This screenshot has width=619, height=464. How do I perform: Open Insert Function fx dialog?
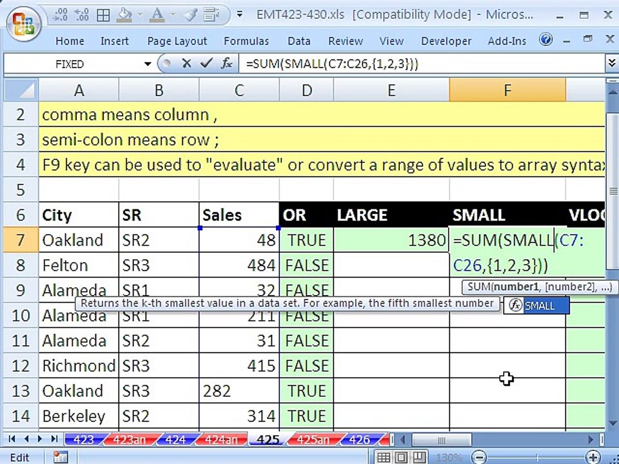tap(226, 64)
